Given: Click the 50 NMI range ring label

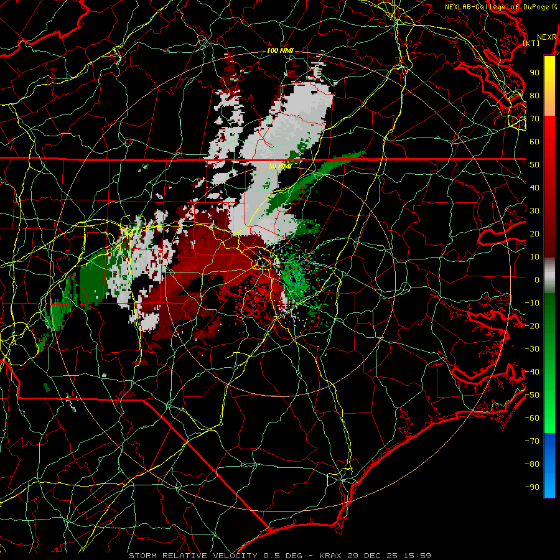Looking at the screenshot, I should tap(280, 166).
